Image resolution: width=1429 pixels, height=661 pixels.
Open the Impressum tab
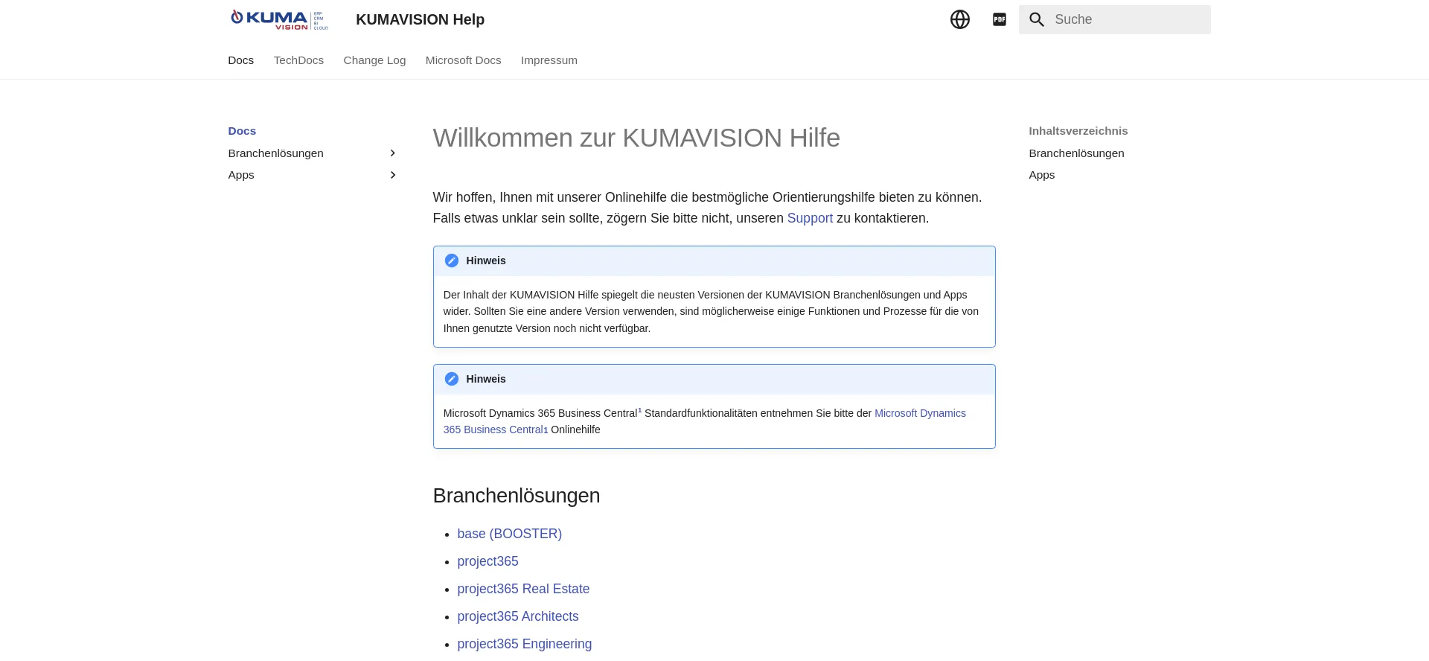(x=549, y=60)
